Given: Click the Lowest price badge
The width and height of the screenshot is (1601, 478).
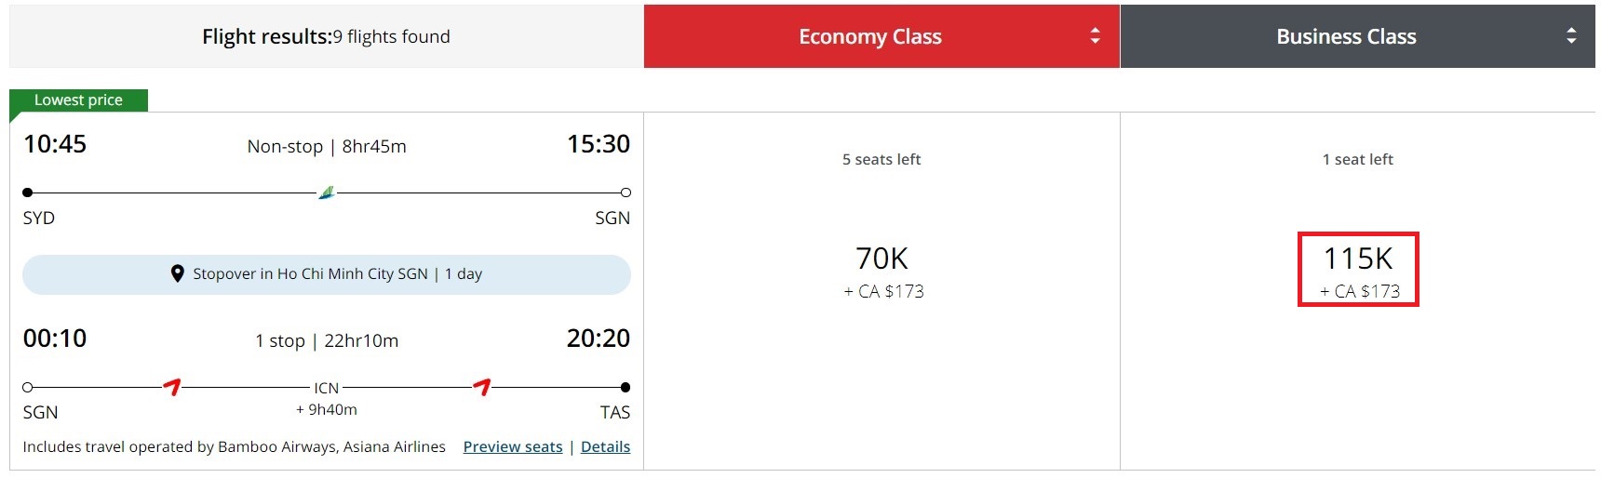Looking at the screenshot, I should [x=78, y=100].
